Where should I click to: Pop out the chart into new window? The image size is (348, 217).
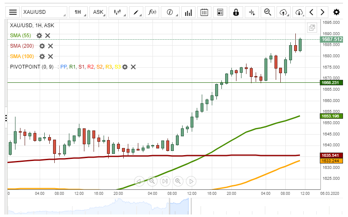312,28
